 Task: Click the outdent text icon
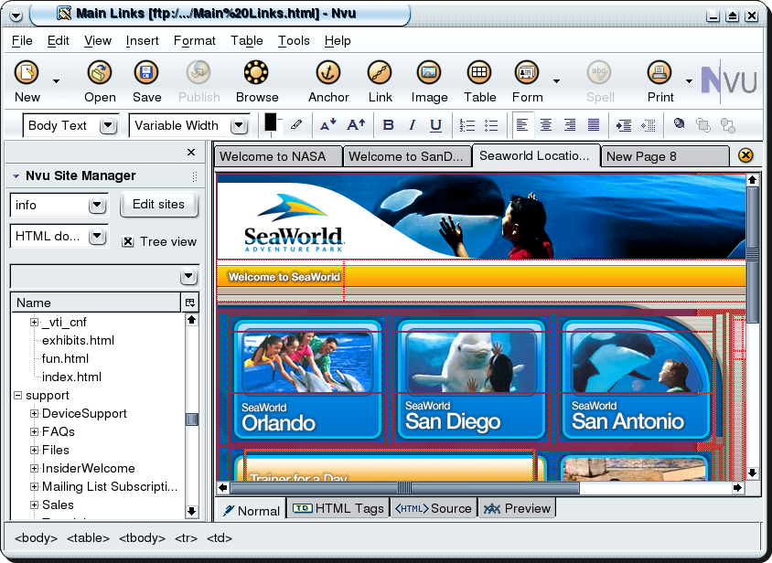[x=649, y=125]
